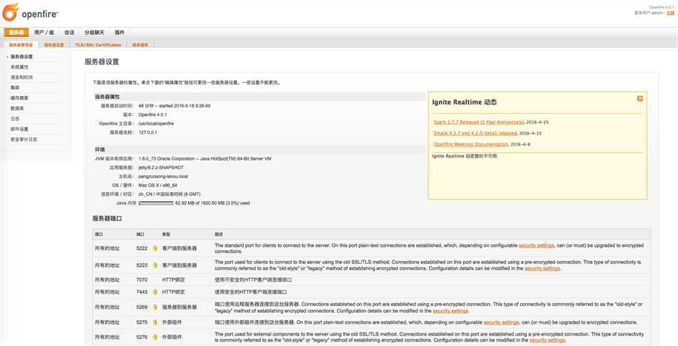Viewport: 678px width, 346px height.
Task: Click the lock icon for port 5276
Action: pos(155,337)
